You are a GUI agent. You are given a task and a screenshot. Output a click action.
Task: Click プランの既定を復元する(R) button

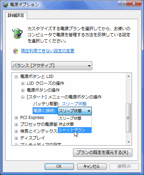tap(103, 152)
